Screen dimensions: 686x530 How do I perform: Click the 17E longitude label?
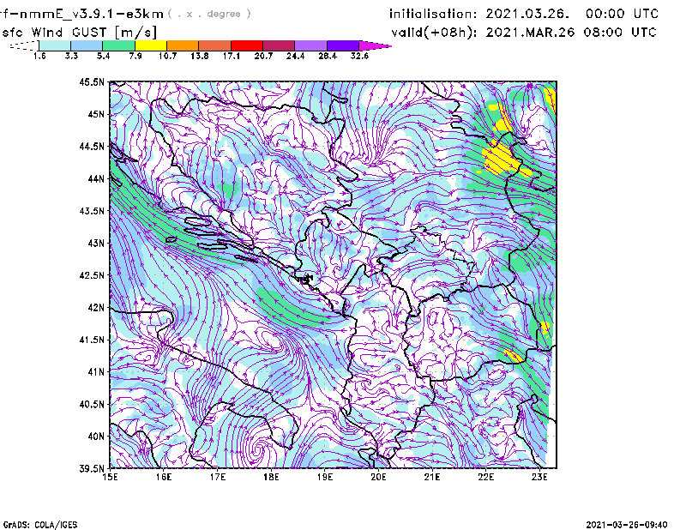click(218, 477)
